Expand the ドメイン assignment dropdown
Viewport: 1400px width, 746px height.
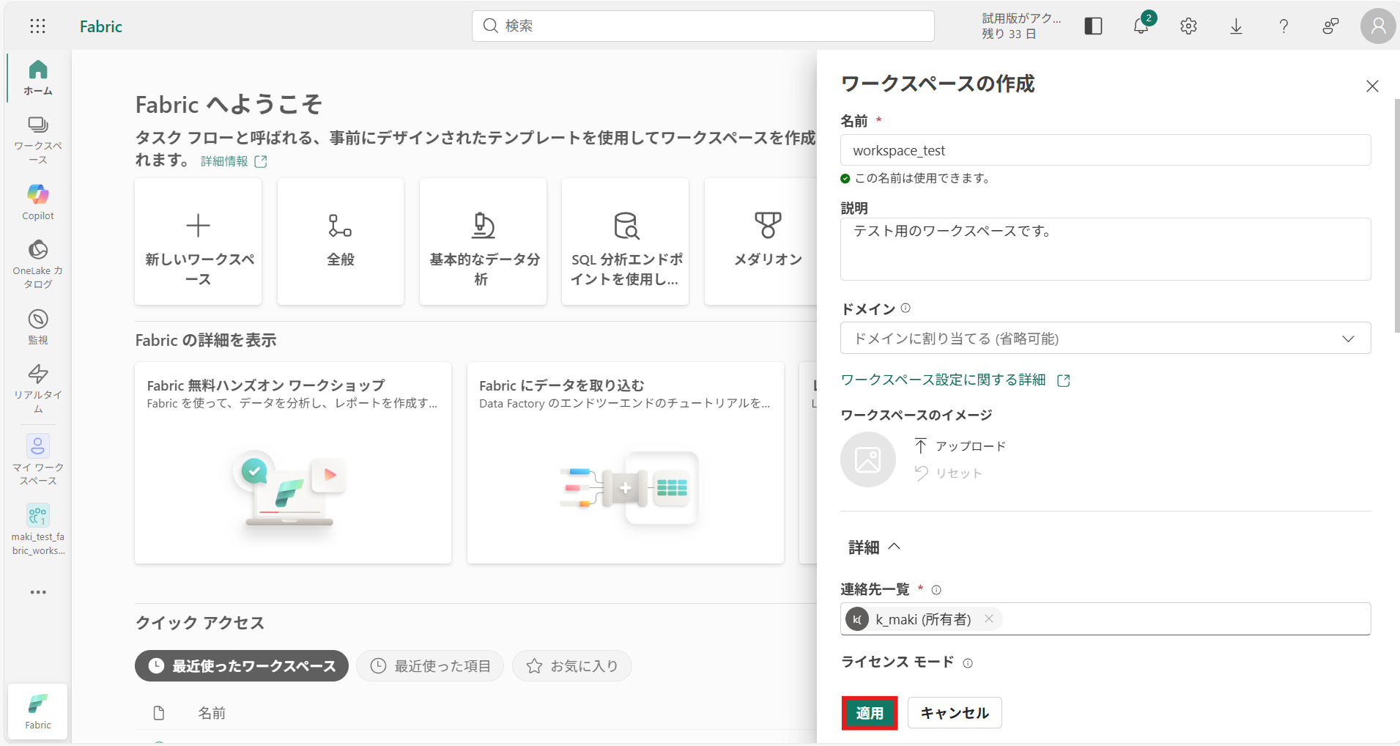coord(1105,339)
